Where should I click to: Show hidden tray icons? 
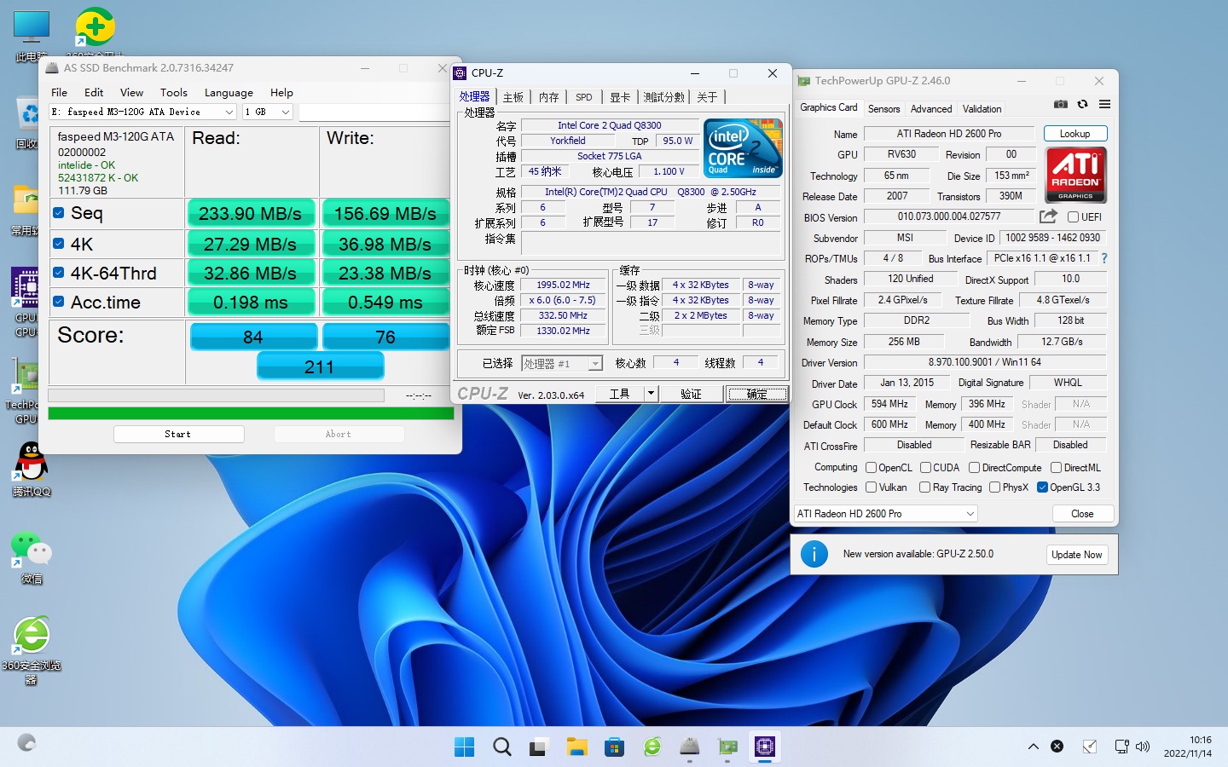[1033, 747]
